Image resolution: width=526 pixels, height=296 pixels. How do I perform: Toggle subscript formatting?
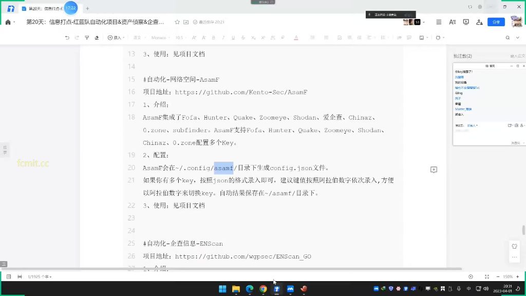[x=253, y=38]
